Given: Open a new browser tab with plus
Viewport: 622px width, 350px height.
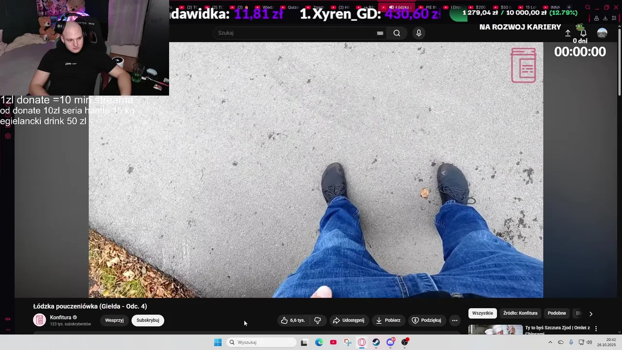Looking at the screenshot, I should (569, 7).
